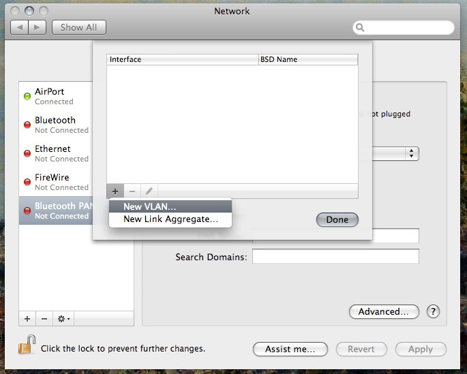This screenshot has height=374, width=467.
Task: Click Bluetooth's red status indicator
Action: pos(27,125)
